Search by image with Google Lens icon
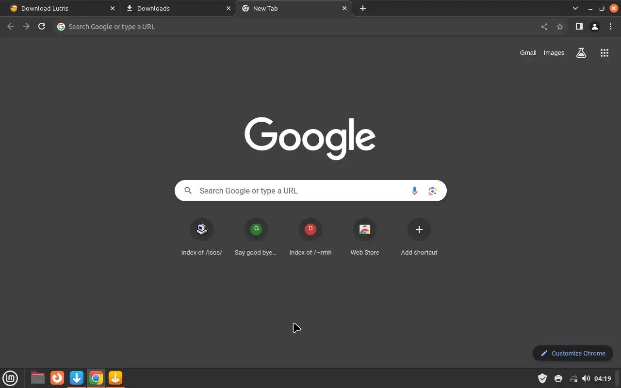Image resolution: width=621 pixels, height=388 pixels. point(432,191)
